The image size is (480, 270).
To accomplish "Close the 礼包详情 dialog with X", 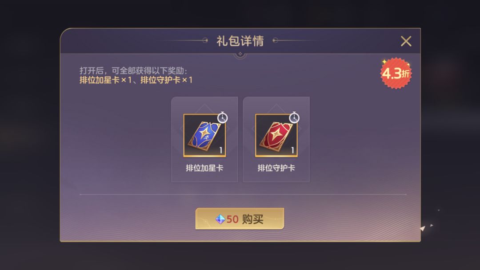I will point(406,41).
